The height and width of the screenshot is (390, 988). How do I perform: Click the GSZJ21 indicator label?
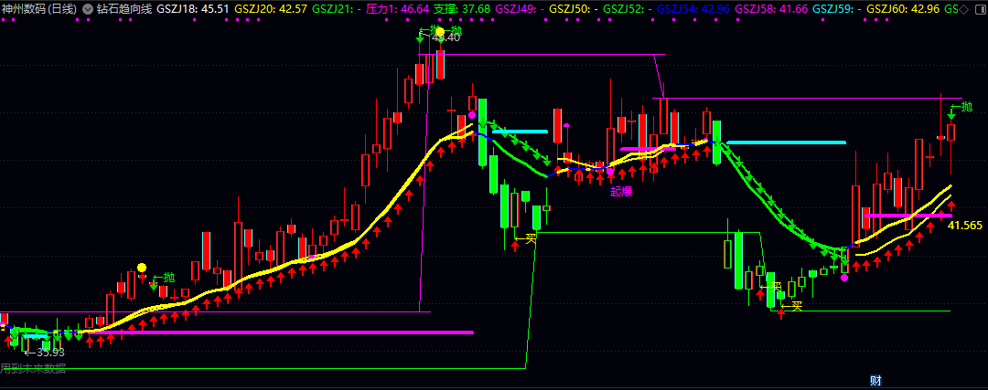click(336, 9)
